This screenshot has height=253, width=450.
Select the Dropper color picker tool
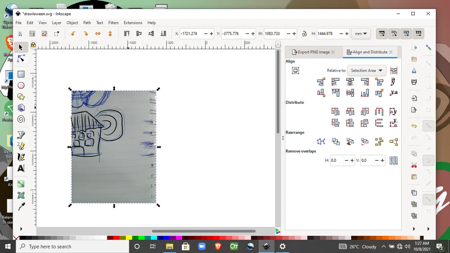point(21,206)
